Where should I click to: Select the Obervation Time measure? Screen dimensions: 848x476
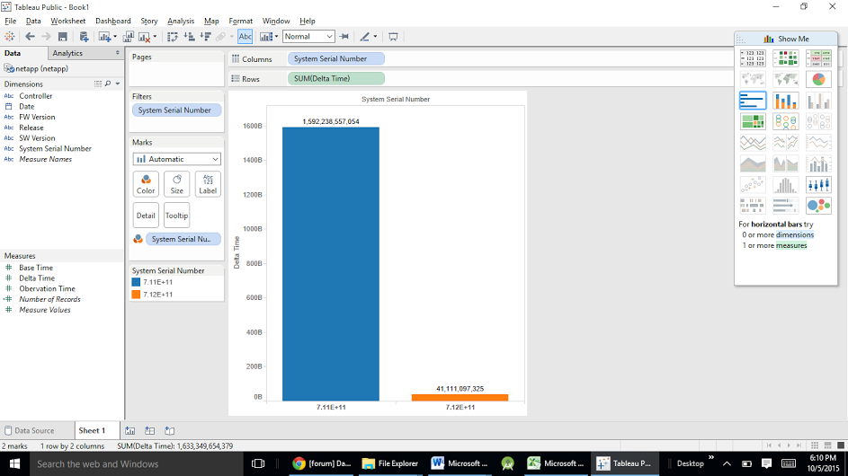pyautogui.click(x=47, y=289)
